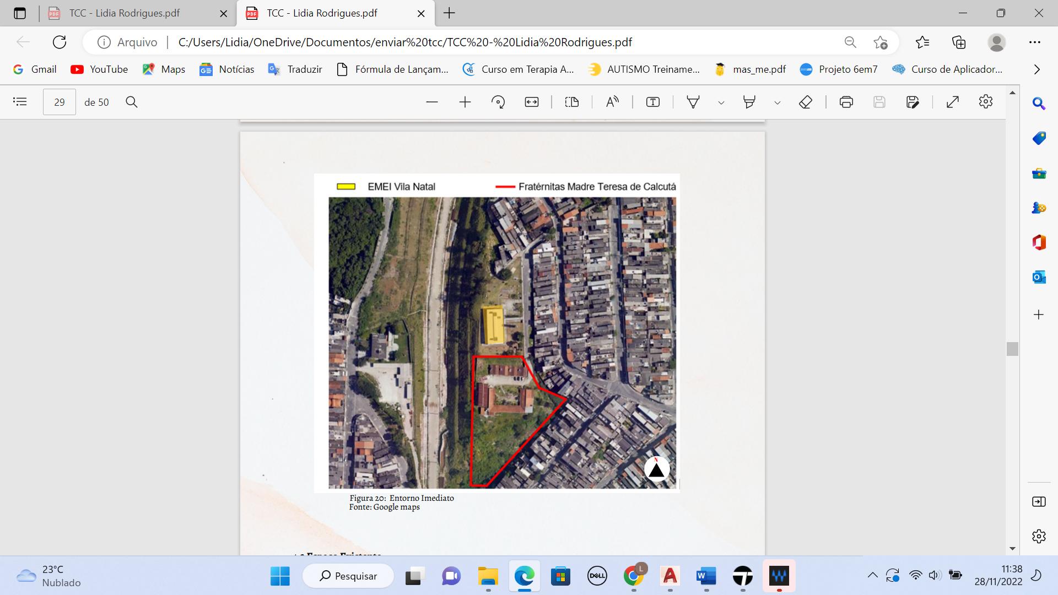This screenshot has width=1058, height=595.
Task: Open the Traduzir bookmark
Action: tap(295, 69)
